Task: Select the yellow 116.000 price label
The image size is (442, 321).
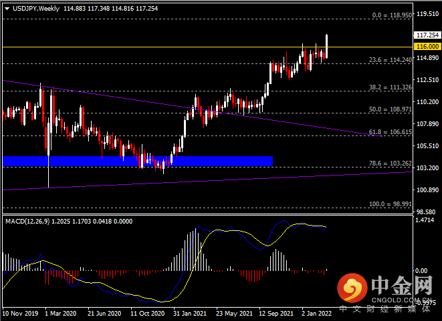Action: tap(427, 47)
